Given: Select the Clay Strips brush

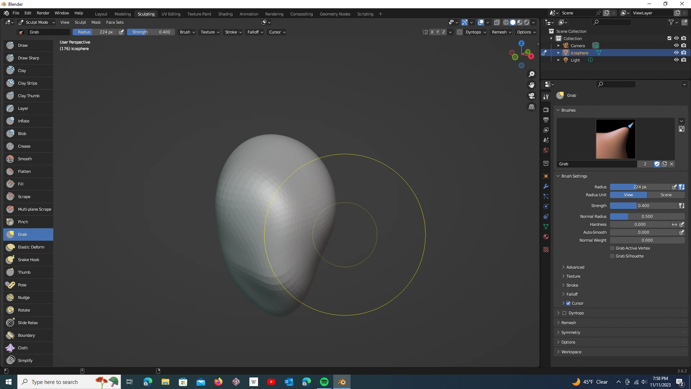Looking at the screenshot, I should click(x=27, y=83).
